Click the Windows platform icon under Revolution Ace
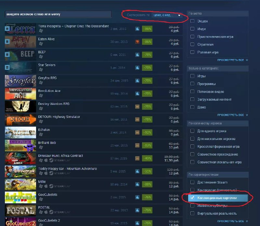Viewport: 260px width, 226px height. click(x=41, y=95)
